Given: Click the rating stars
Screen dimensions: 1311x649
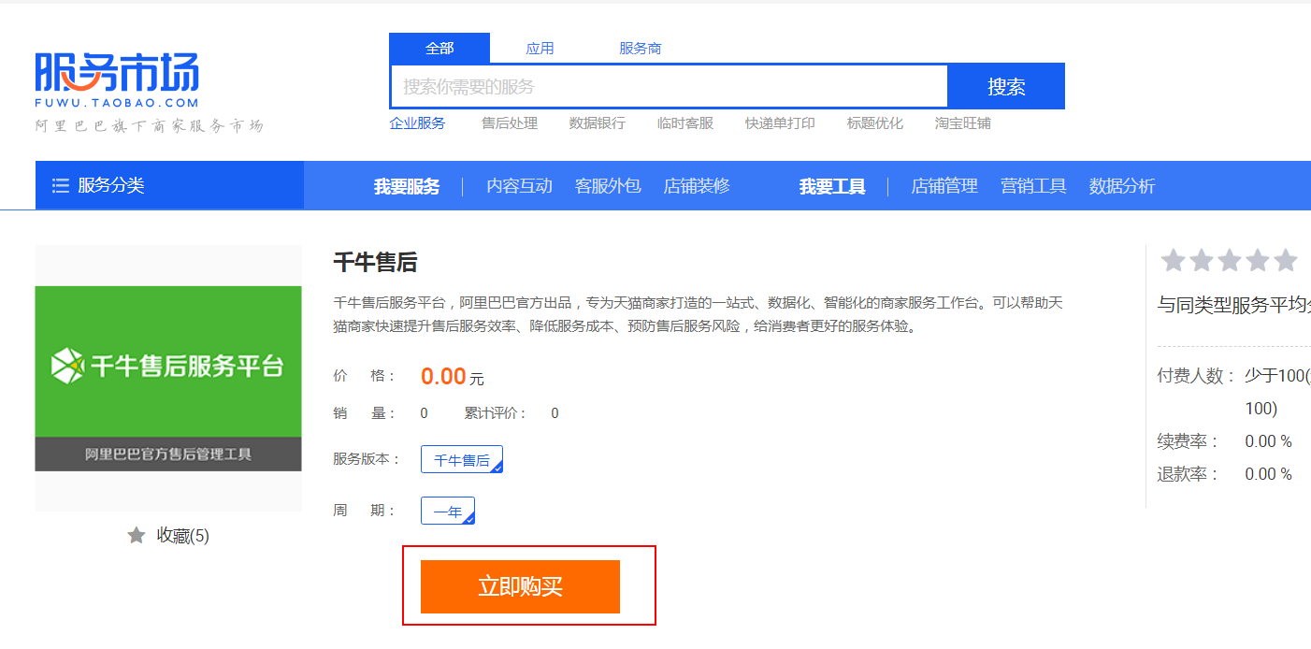Looking at the screenshot, I should pos(1229,261).
